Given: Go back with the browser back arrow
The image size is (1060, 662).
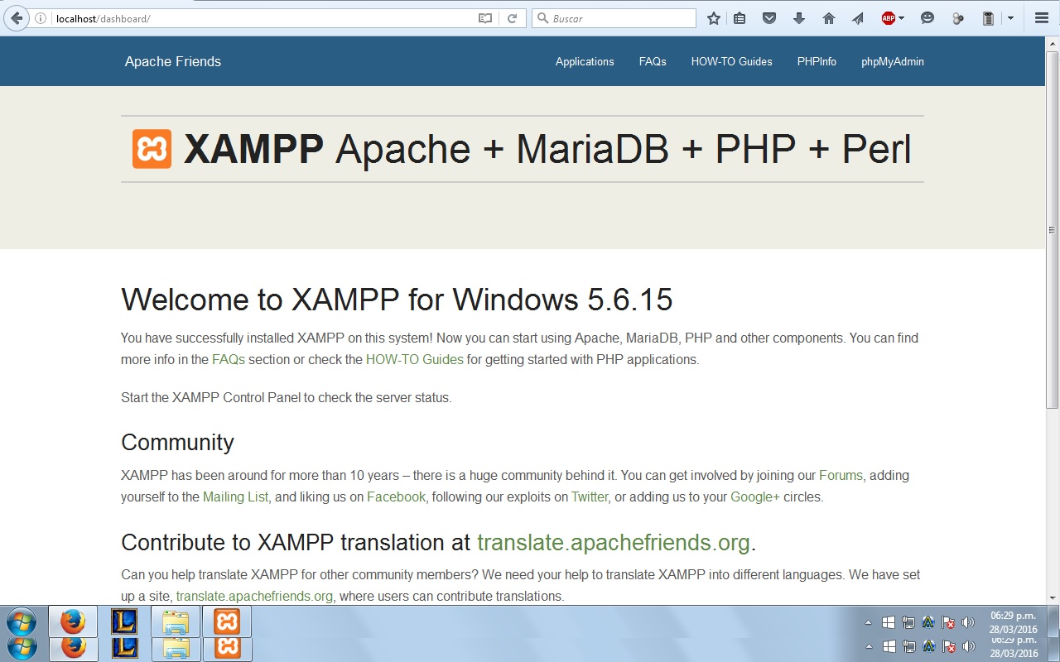Looking at the screenshot, I should click(16, 18).
